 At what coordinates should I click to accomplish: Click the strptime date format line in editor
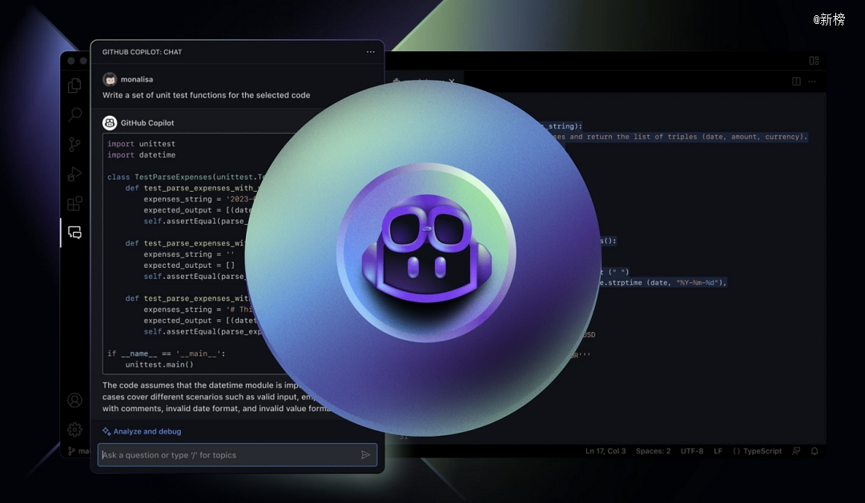(663, 282)
